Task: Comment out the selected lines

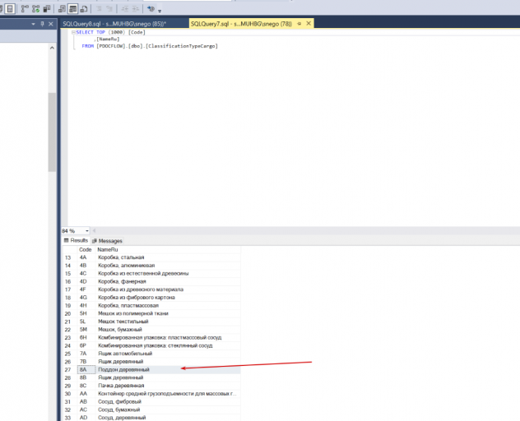Action: click(99, 9)
